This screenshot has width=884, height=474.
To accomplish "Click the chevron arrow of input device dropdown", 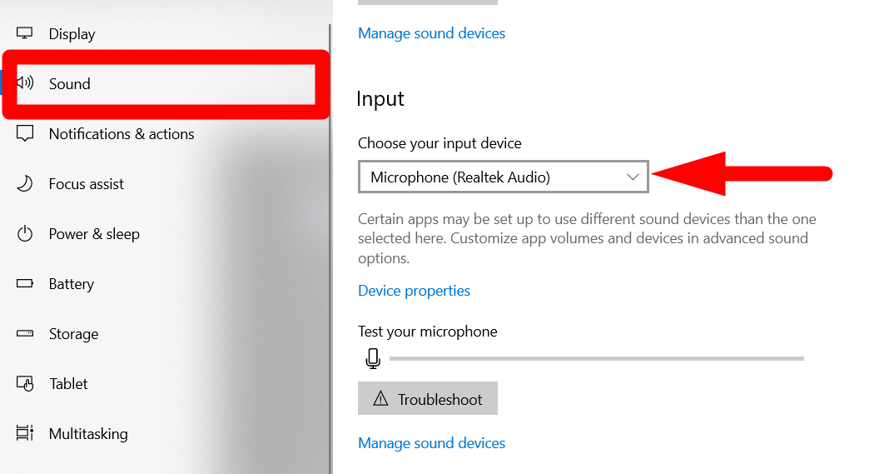I will (x=633, y=177).
